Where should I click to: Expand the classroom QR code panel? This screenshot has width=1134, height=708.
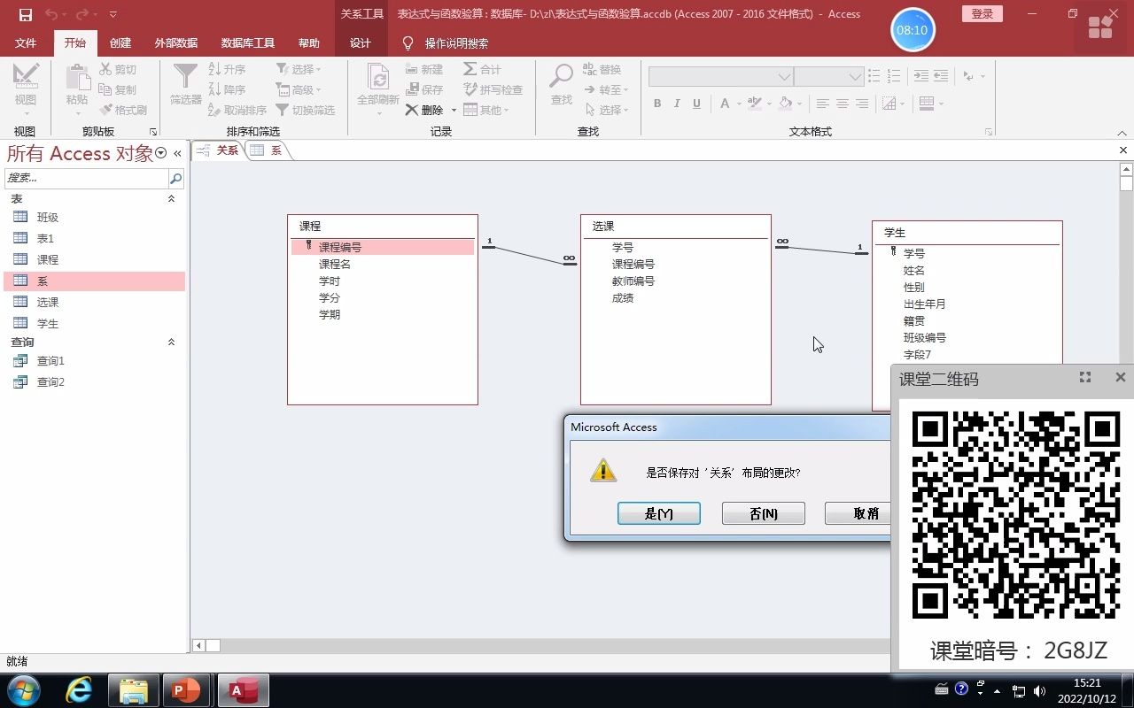coord(1085,377)
